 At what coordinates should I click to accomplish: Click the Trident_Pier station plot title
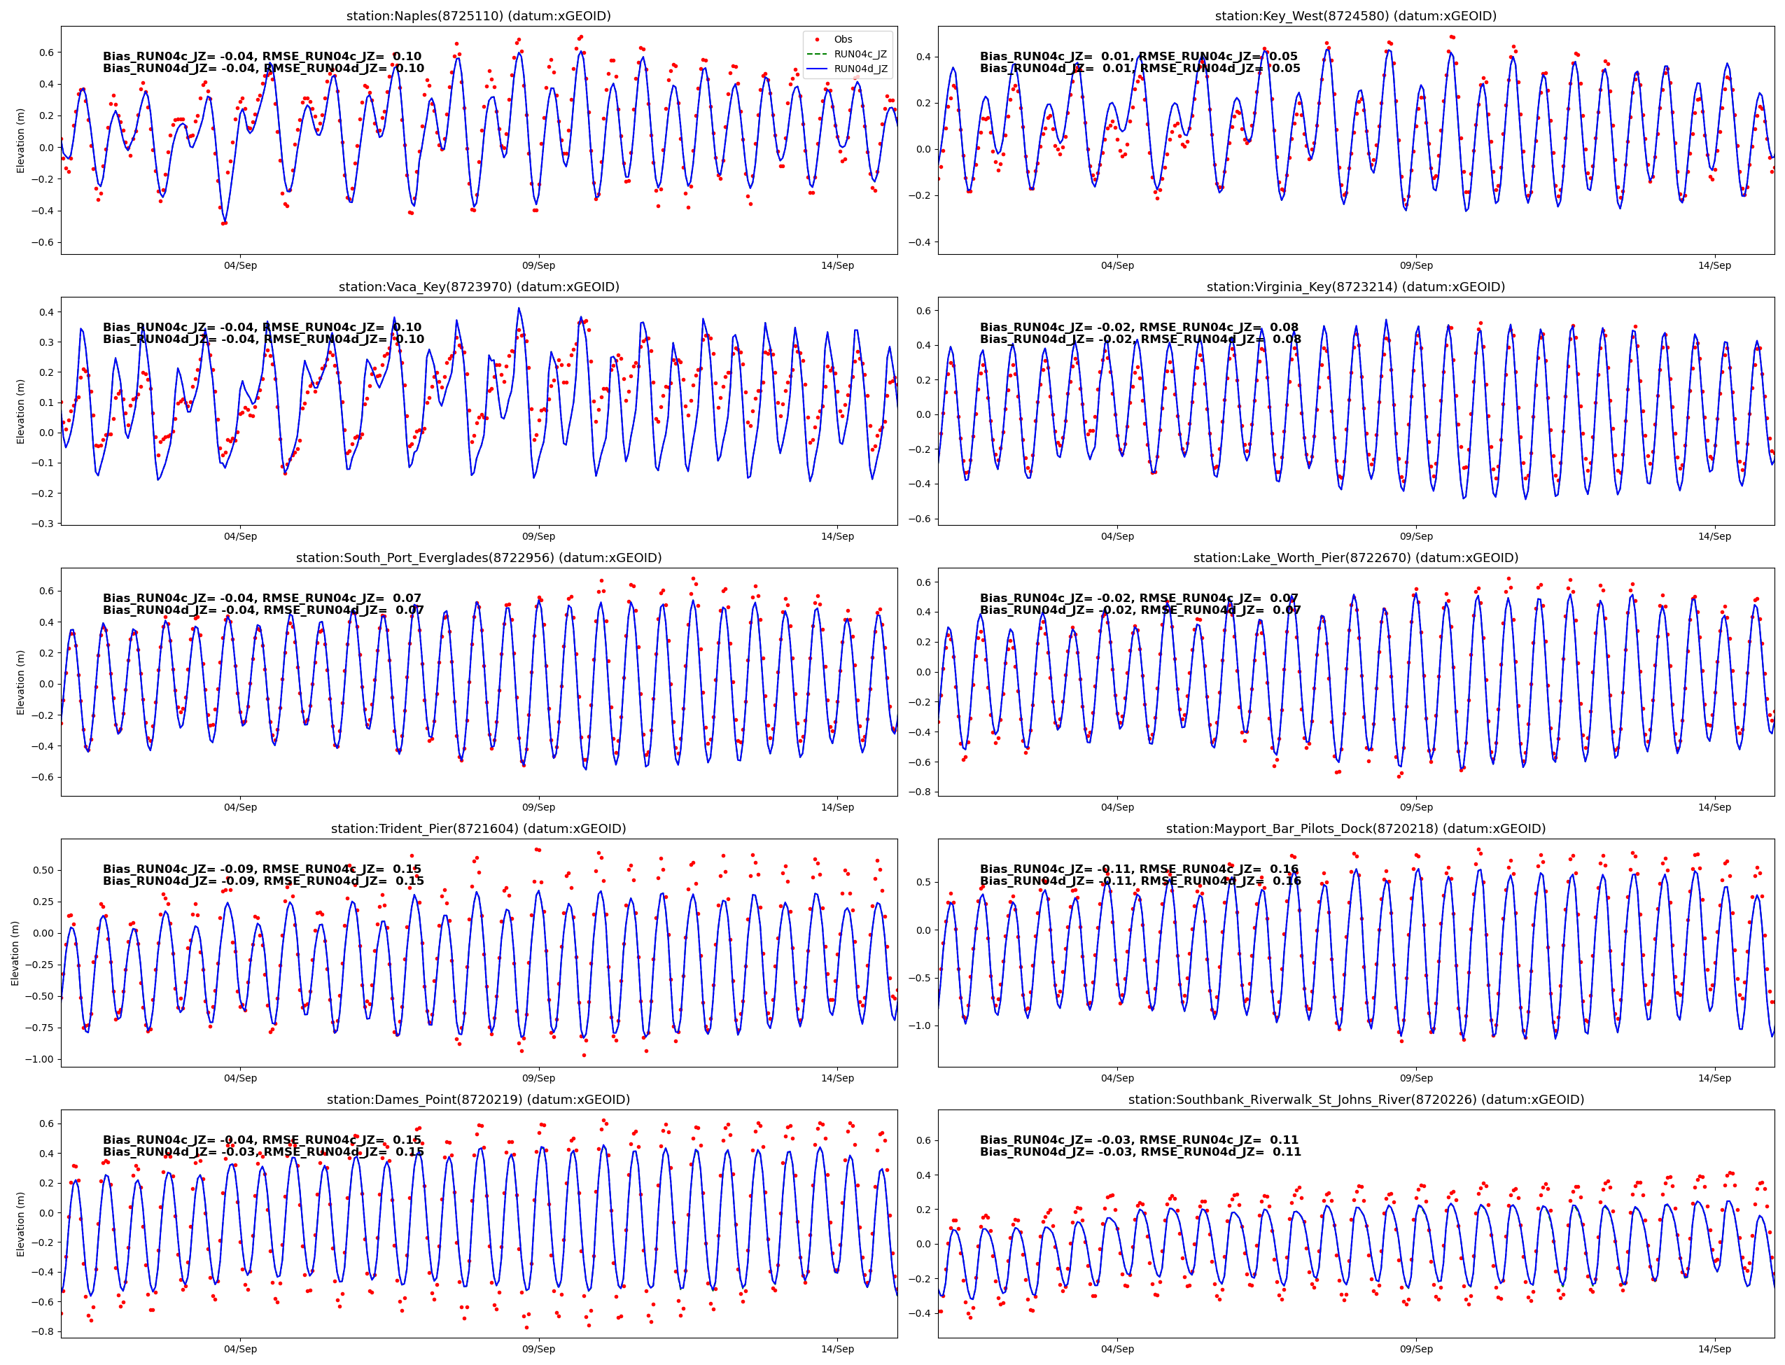tap(479, 829)
